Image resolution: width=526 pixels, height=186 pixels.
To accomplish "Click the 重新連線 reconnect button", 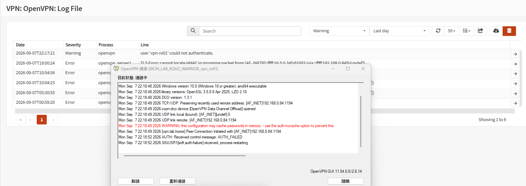I will coord(178,181).
